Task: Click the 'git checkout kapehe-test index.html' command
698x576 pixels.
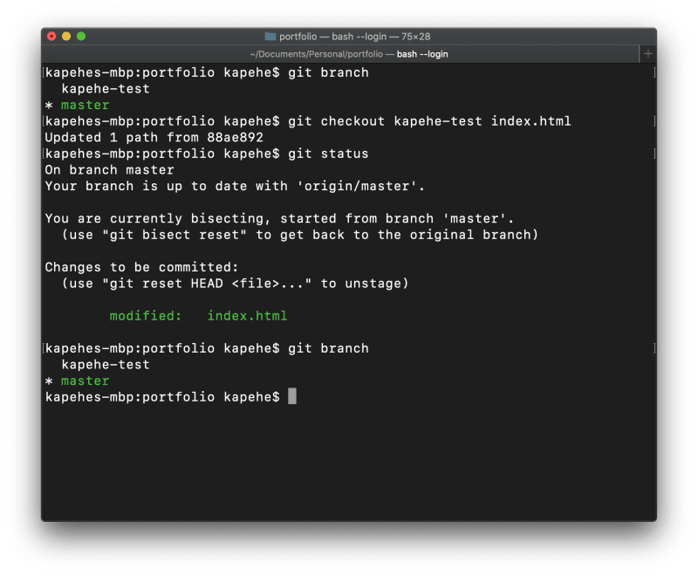Action: [x=429, y=121]
